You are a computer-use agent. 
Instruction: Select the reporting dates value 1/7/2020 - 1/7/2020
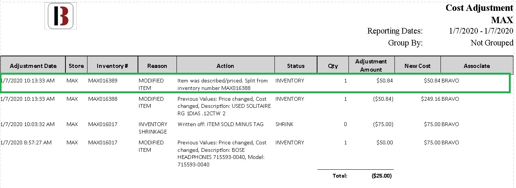tap(481, 31)
